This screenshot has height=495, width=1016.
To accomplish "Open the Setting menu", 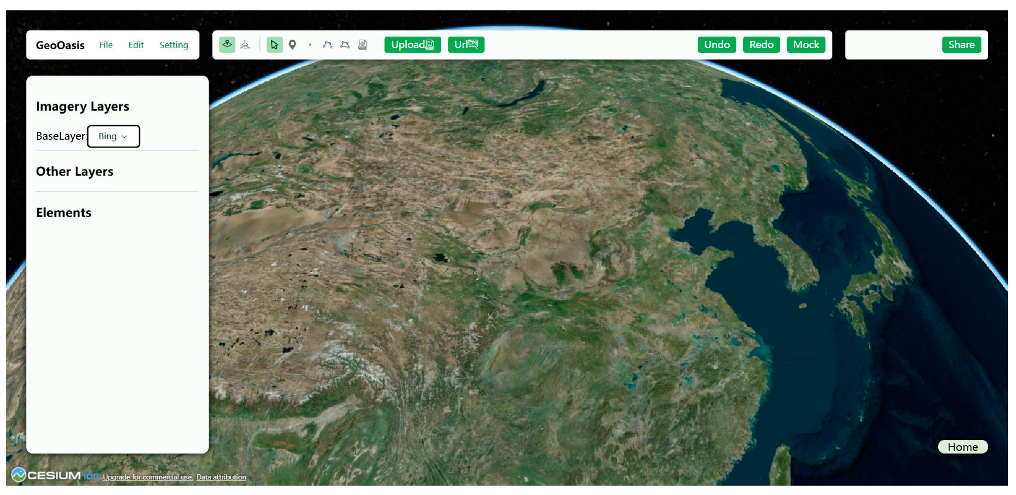I will (174, 45).
